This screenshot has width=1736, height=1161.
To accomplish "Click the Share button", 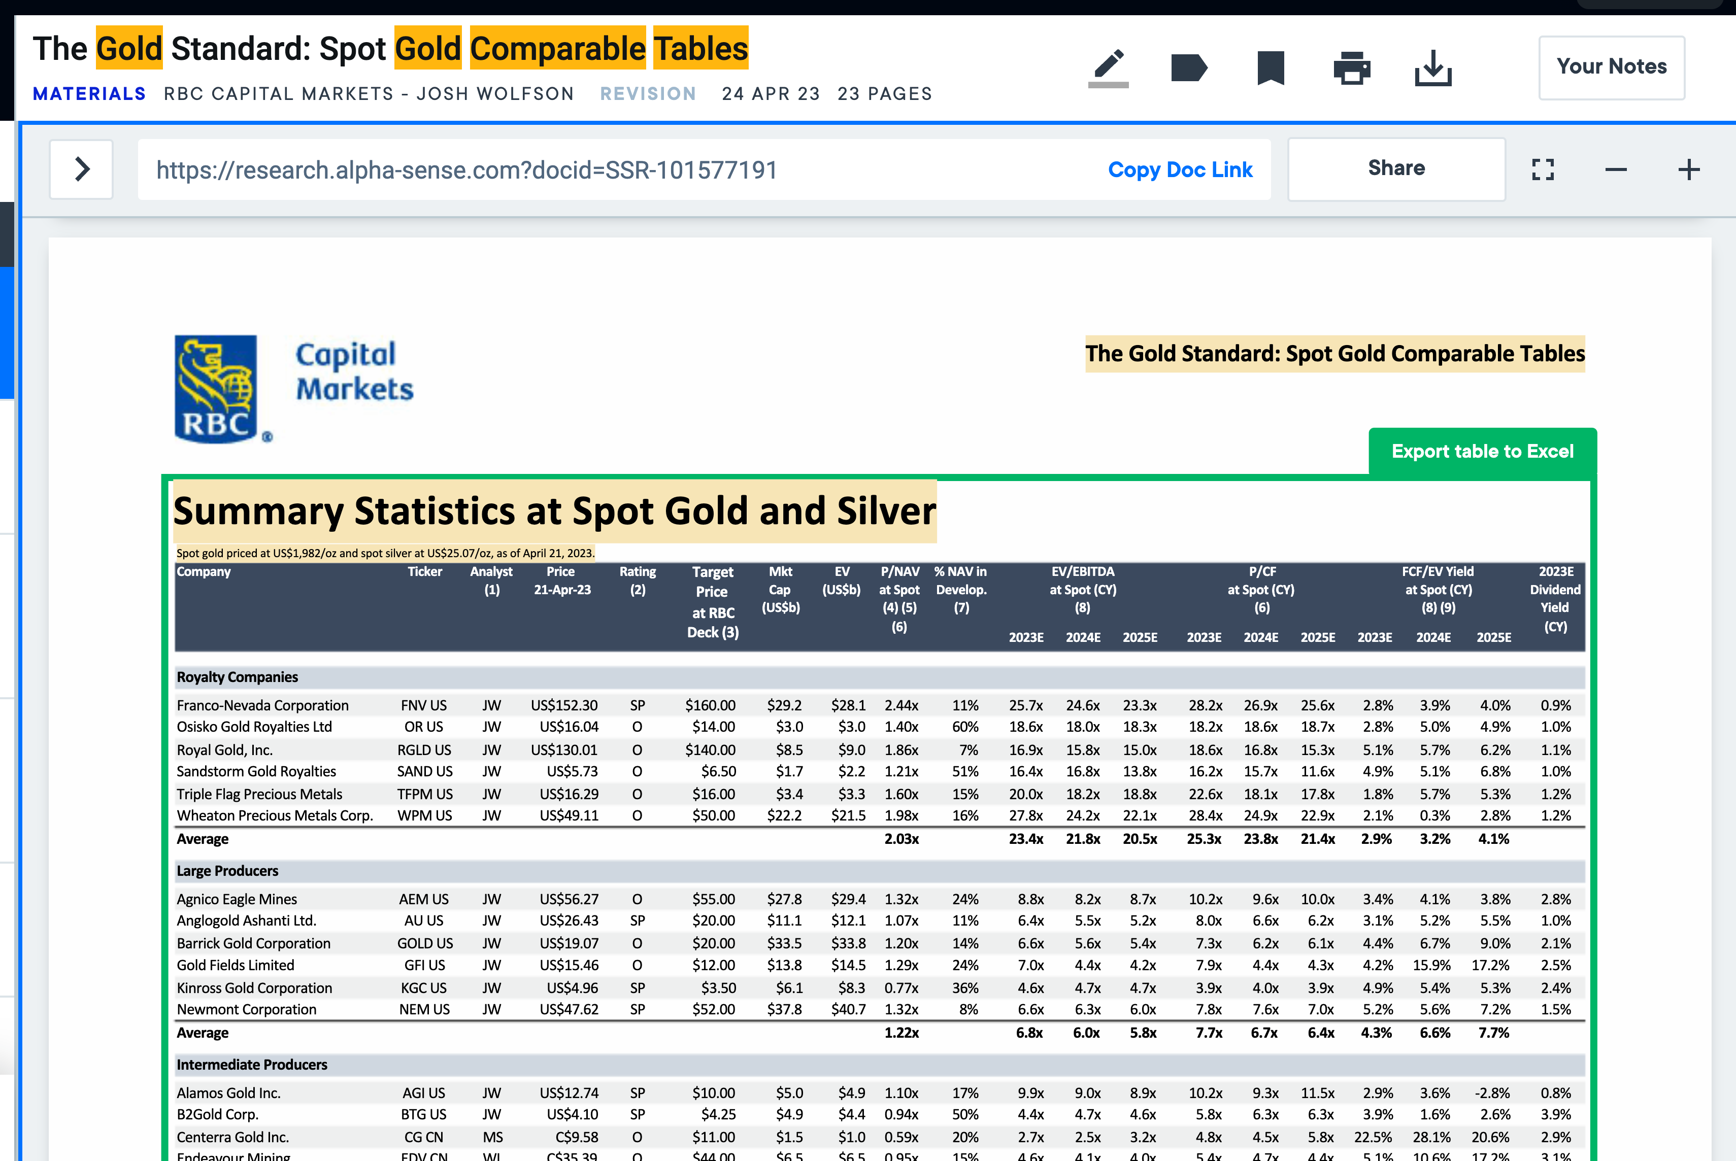I will coord(1396,168).
